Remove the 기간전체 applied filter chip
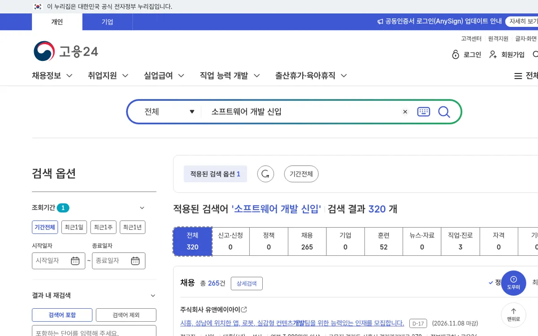Screen dimensions: 538x336 pyautogui.click(x=301, y=174)
